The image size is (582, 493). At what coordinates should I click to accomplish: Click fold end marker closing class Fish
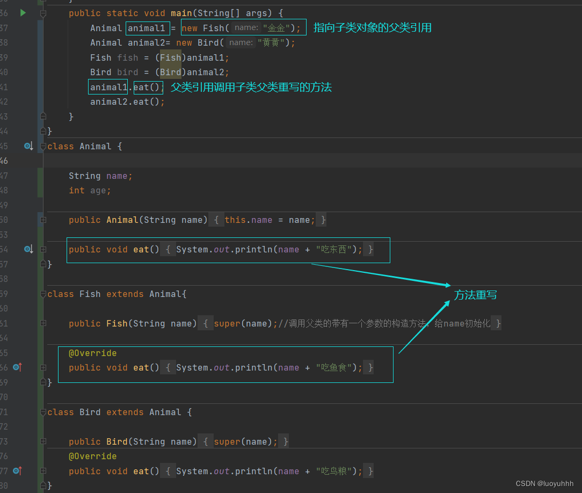pos(43,382)
